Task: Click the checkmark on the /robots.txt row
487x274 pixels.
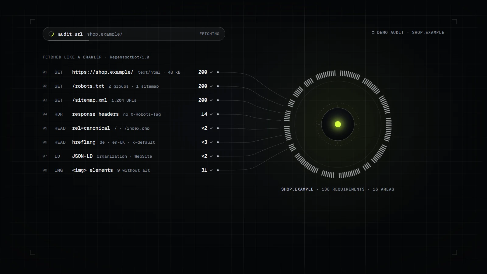Action: point(211,86)
